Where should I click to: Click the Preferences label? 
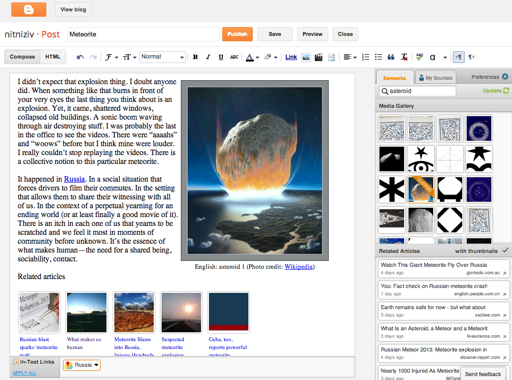coord(485,77)
